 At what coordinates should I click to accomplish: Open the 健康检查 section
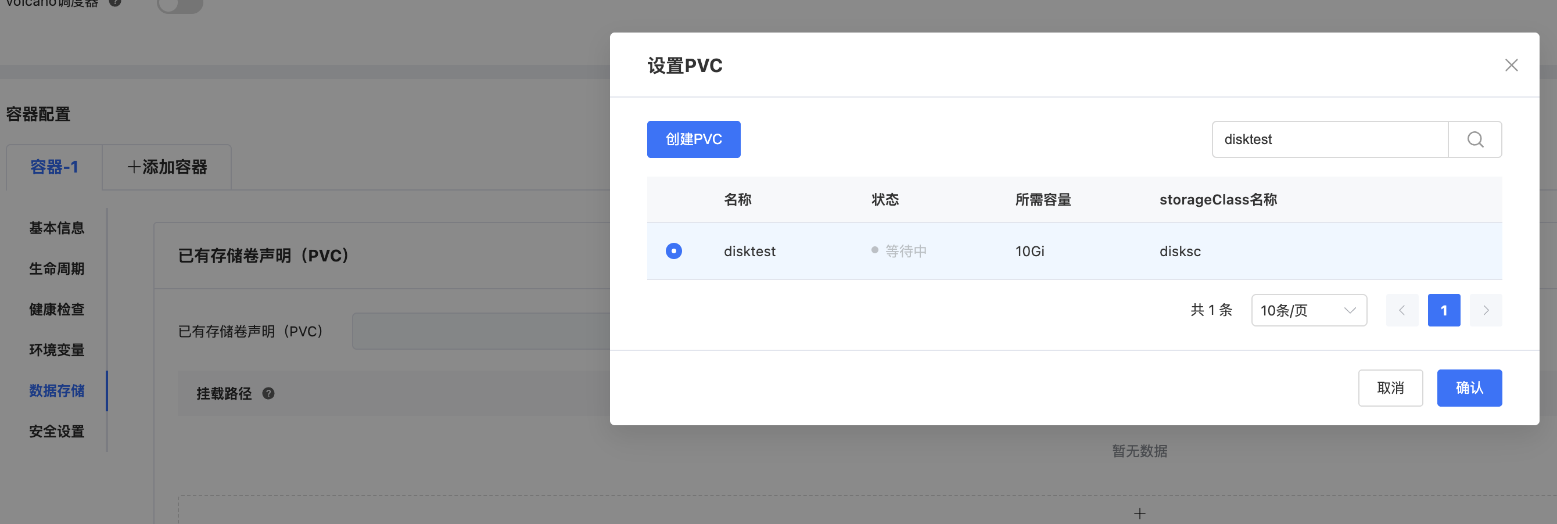(x=57, y=310)
